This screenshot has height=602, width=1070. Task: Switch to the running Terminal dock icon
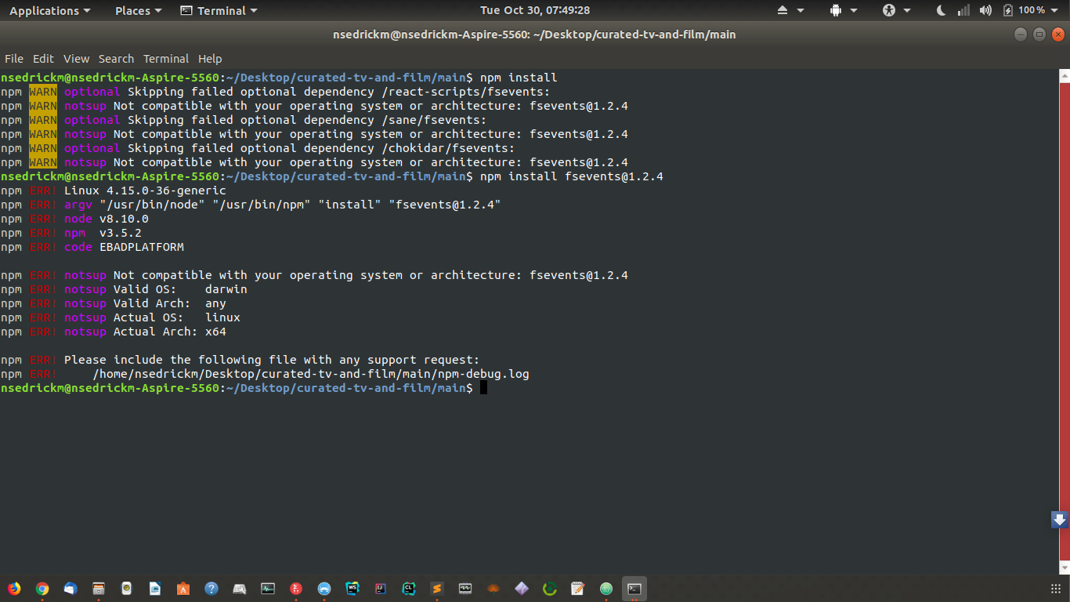pos(634,589)
